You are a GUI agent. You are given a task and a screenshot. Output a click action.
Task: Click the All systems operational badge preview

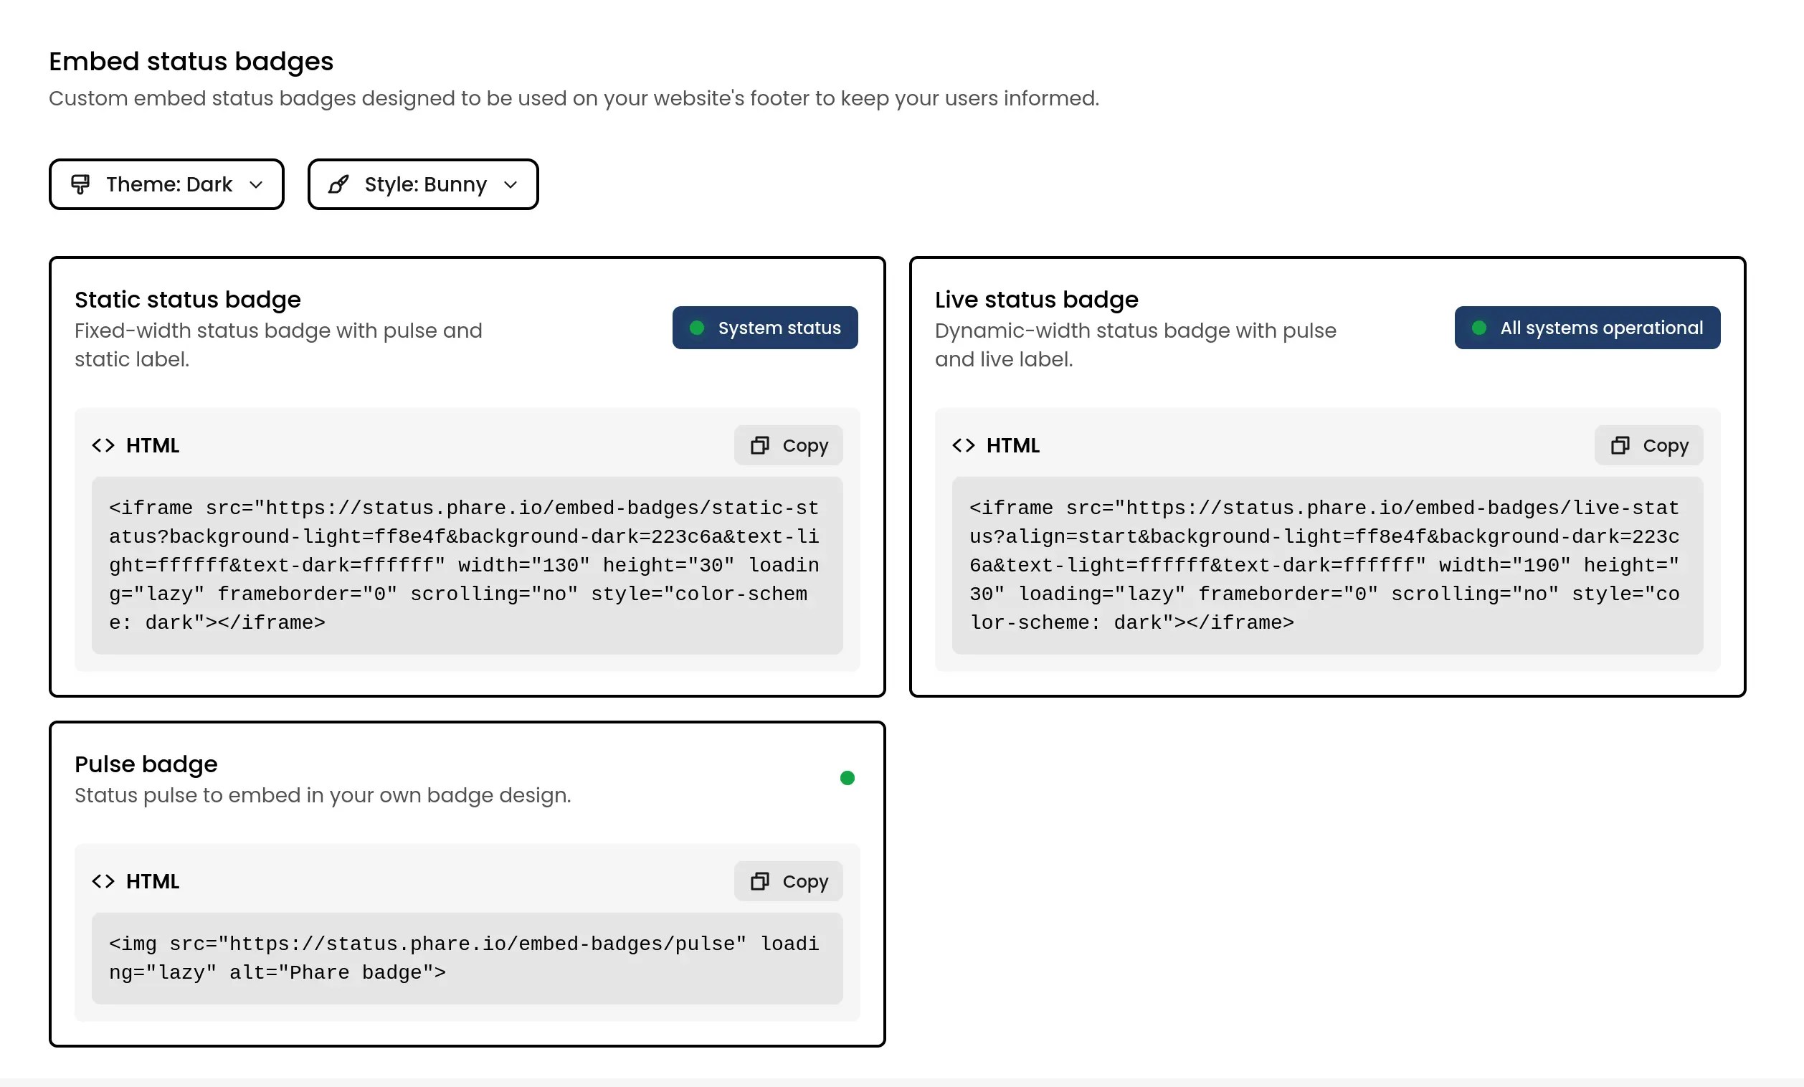[x=1587, y=328]
